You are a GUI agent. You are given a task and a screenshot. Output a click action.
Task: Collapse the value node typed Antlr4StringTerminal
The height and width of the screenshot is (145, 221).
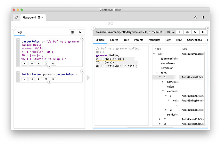coord(169,101)
